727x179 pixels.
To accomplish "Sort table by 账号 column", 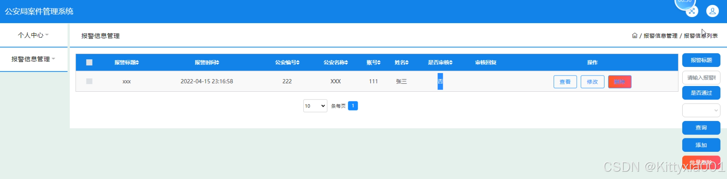I will click(373, 63).
